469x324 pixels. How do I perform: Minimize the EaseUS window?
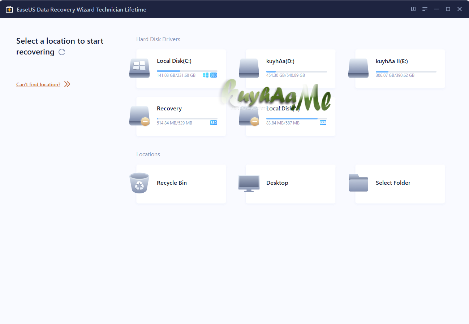(436, 9)
